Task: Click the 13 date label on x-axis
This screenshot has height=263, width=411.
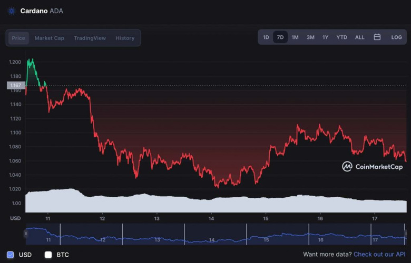Action: click(x=156, y=218)
